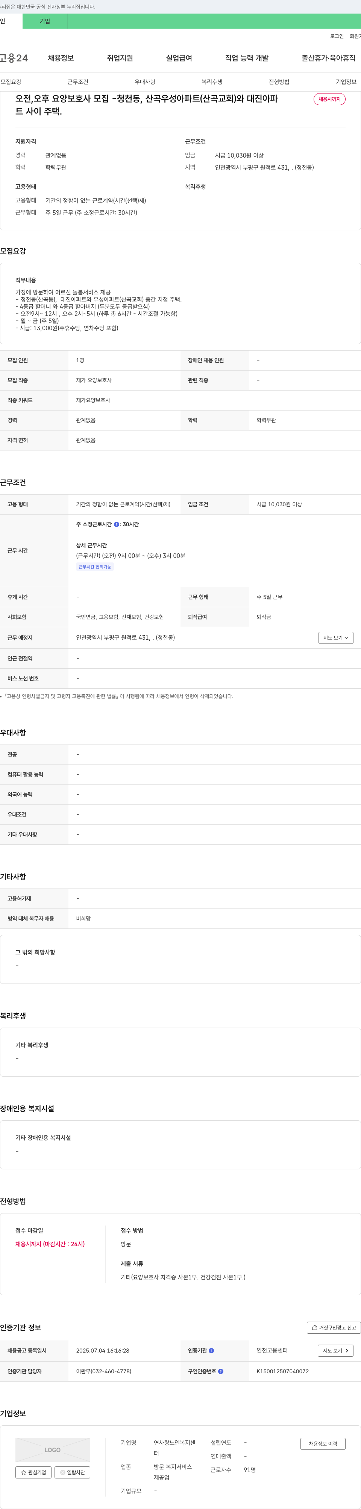Jump to the 복리후생 section tab

point(212,82)
